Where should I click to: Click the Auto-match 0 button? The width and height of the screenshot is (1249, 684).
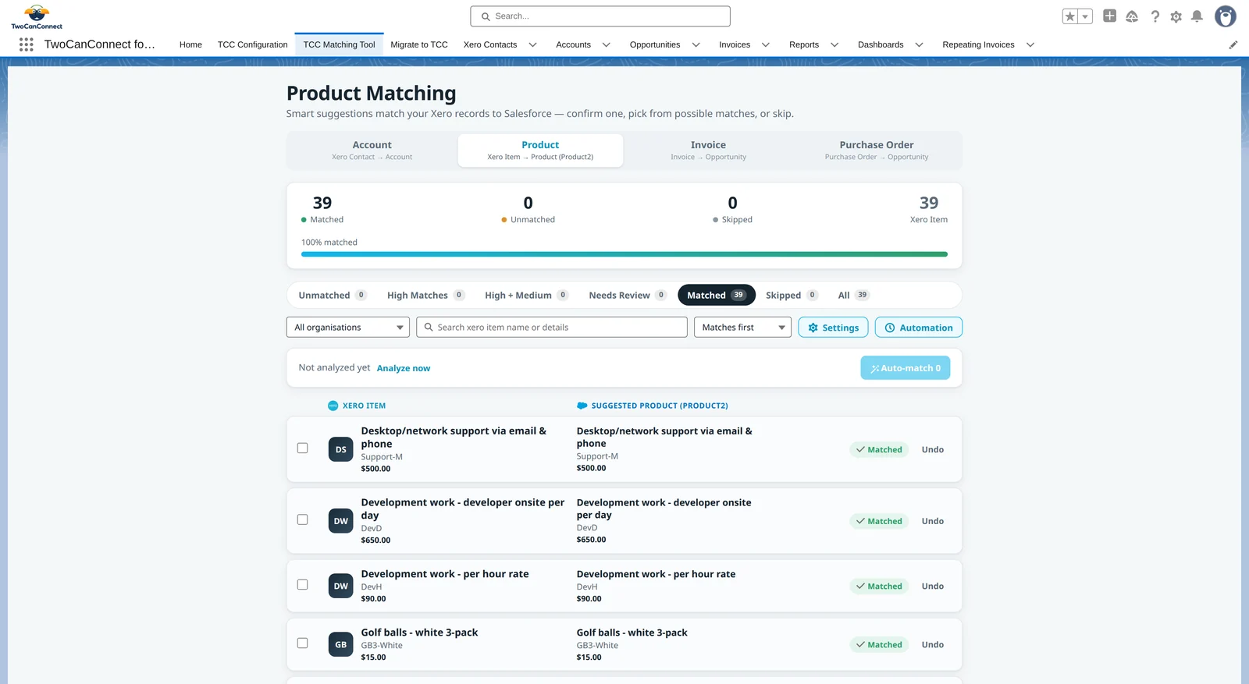coord(906,368)
